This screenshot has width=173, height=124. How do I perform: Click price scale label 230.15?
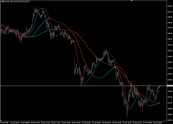pos(170,120)
